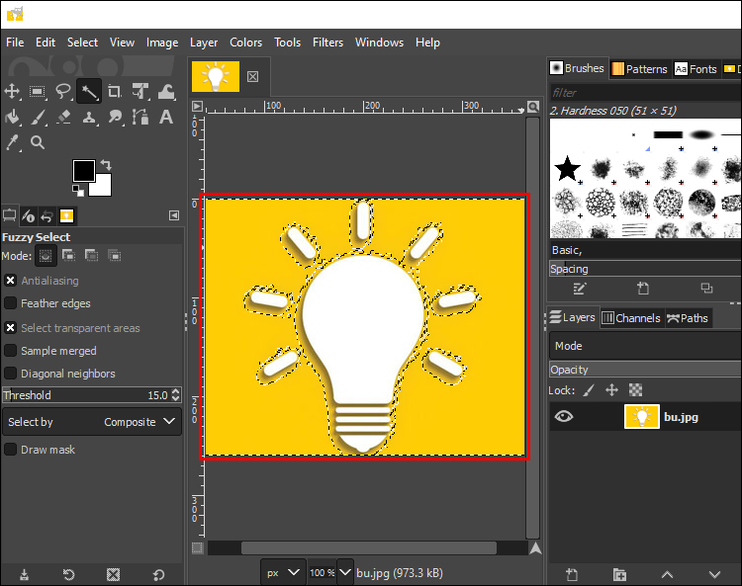Screen dimensions: 742x586
Task: Enable the Feather edges checkbox
Action: tap(11, 303)
